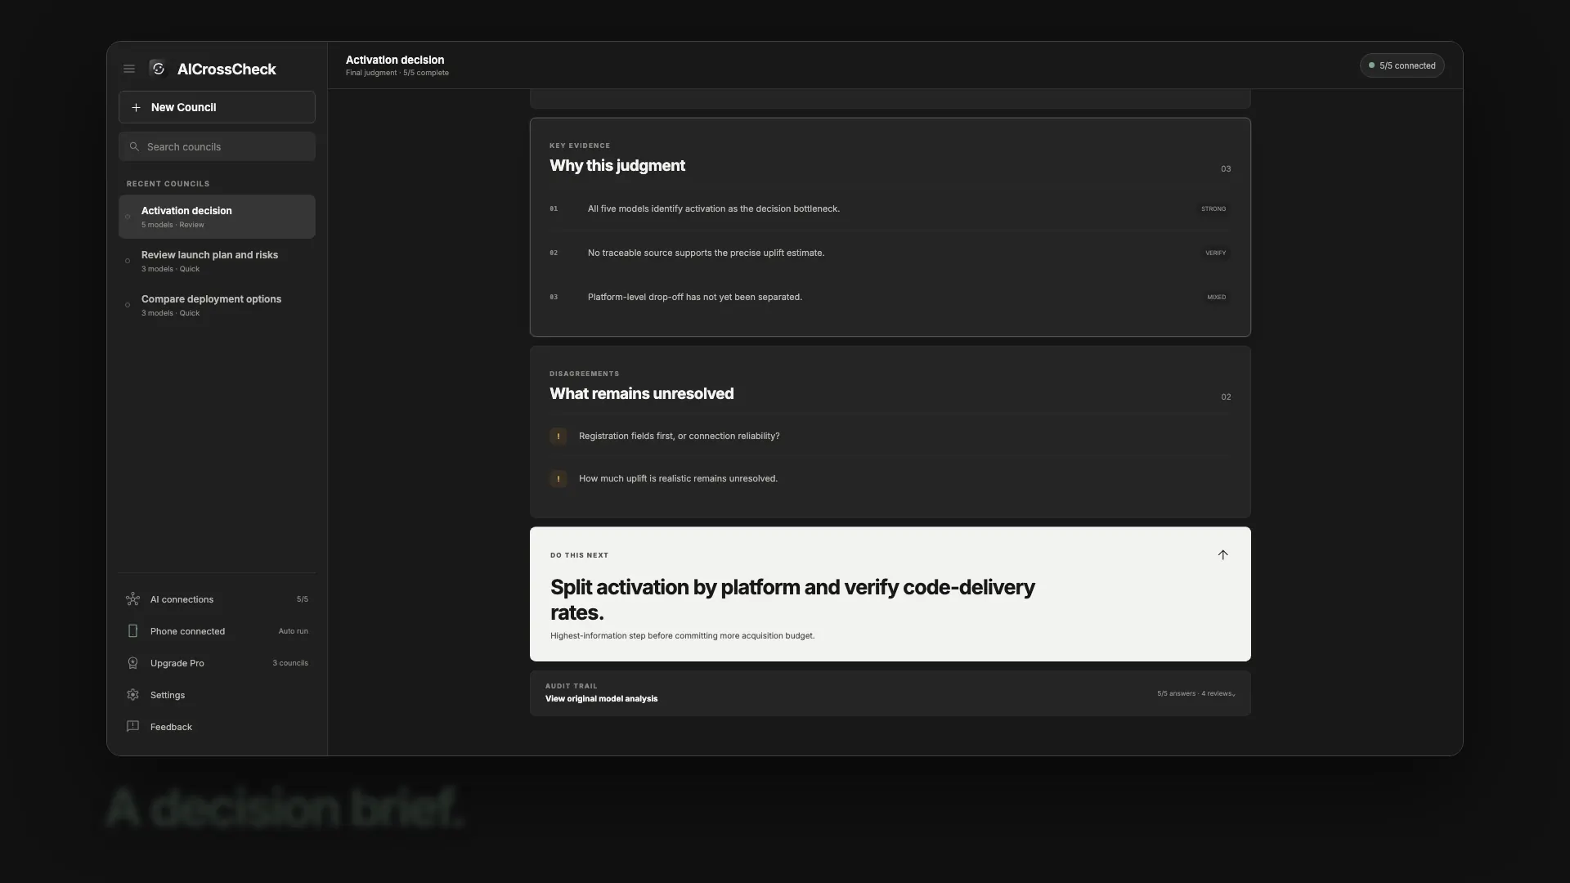Click the AICrossCheck brand name
Viewport: 1570px width, 883px height.
click(227, 69)
